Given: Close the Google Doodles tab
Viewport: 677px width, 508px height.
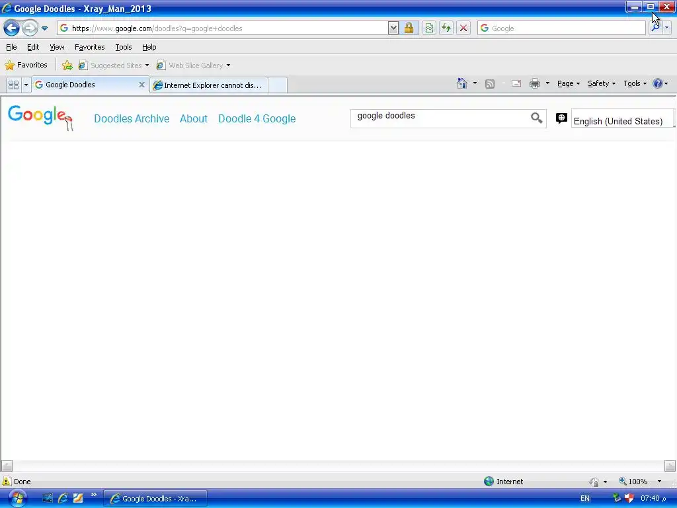Looking at the screenshot, I should point(141,85).
